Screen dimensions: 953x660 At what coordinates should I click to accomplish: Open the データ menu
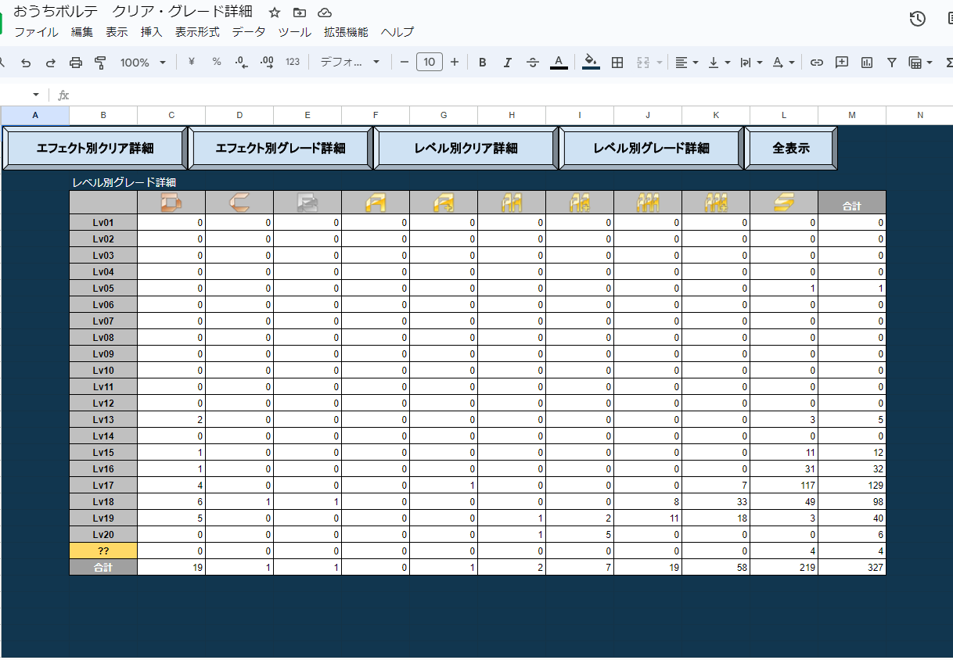tap(249, 32)
